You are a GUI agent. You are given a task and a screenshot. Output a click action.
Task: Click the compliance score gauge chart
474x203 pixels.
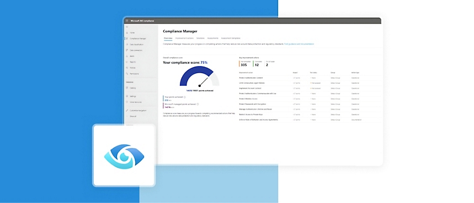pos(200,76)
